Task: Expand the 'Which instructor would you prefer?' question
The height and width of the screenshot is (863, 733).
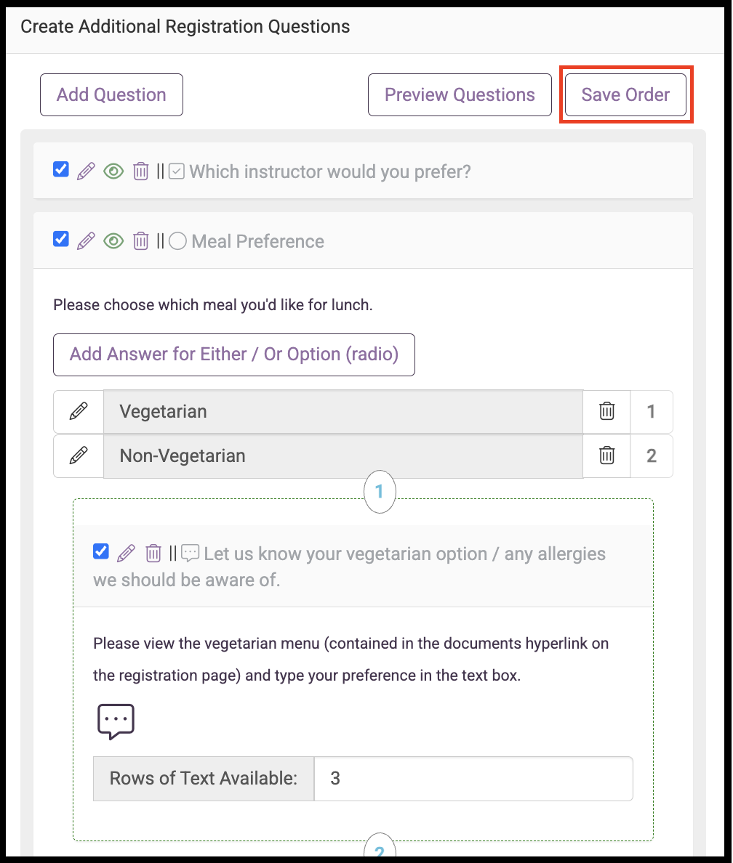Action: coord(330,171)
